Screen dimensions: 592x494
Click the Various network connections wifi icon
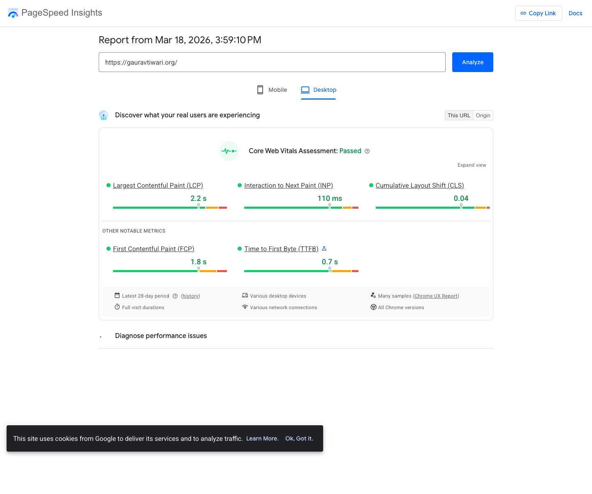(245, 307)
